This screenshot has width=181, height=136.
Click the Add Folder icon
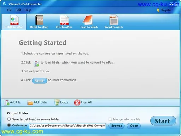(x=30, y=103)
